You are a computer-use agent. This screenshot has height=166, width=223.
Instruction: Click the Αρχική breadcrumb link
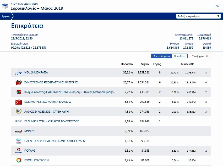coord(6,16)
